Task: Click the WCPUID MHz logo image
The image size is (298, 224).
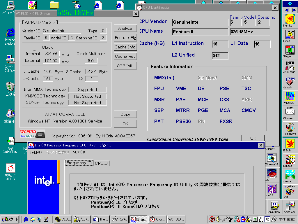Action: point(33,134)
